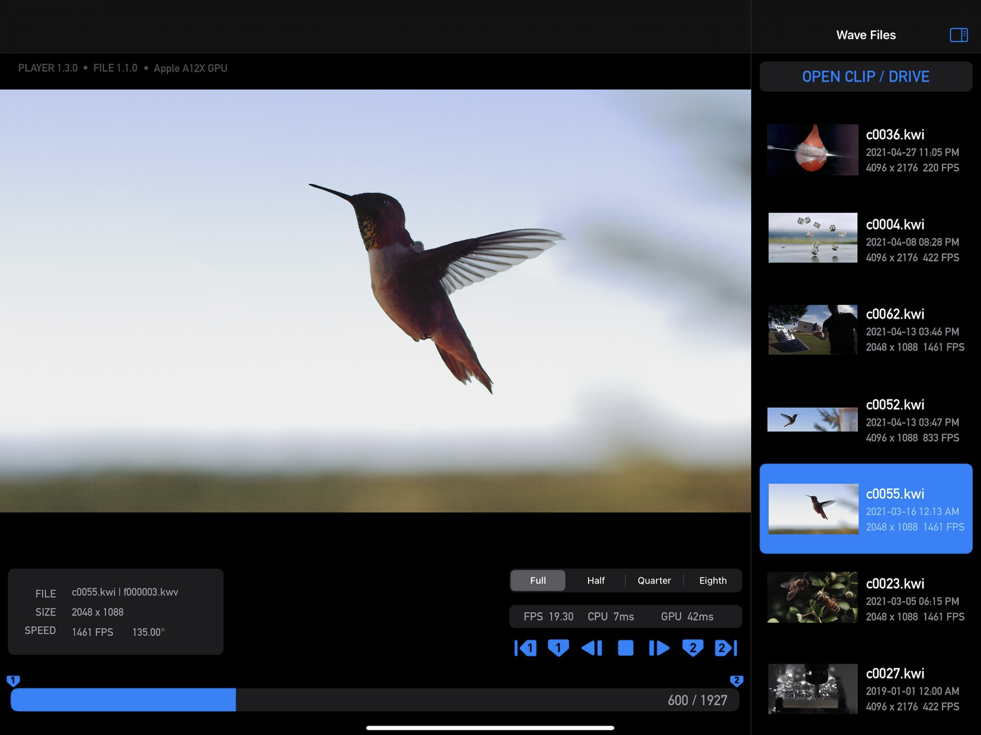981x735 pixels.
Task: Switch to Eighth resolution
Action: (x=713, y=580)
